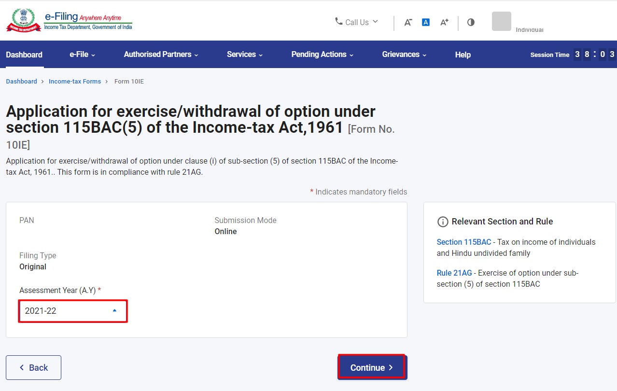
Task: Click the Back button
Action: pyautogui.click(x=33, y=368)
